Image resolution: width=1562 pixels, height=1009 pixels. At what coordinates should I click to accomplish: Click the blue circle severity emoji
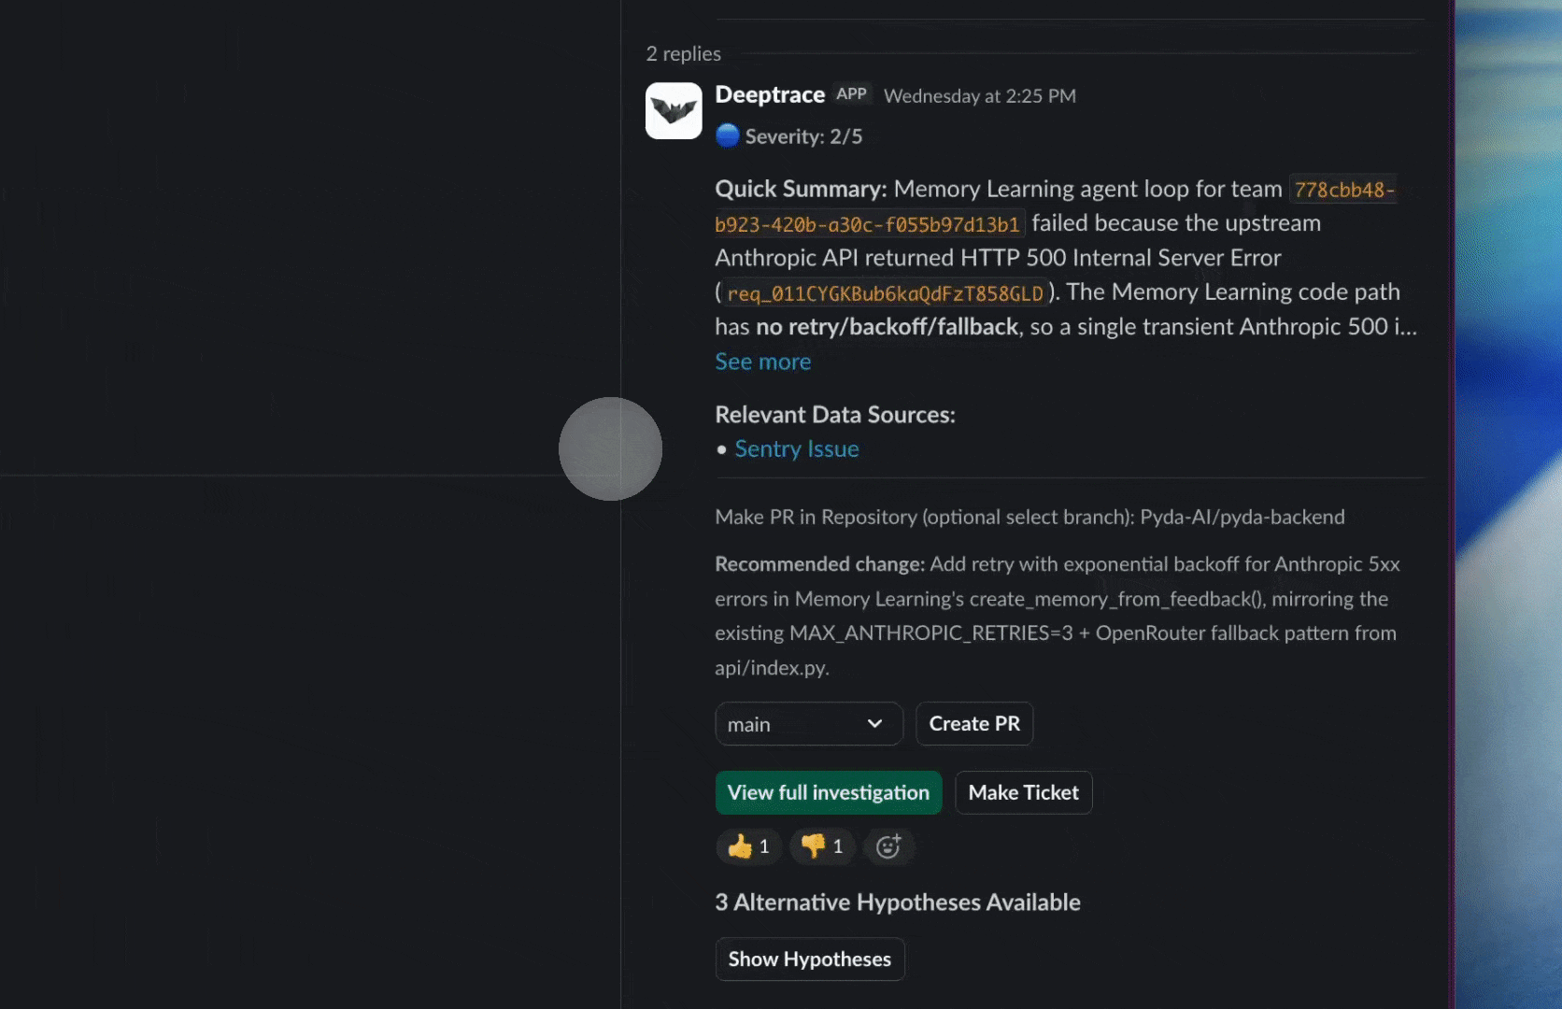coord(728,135)
